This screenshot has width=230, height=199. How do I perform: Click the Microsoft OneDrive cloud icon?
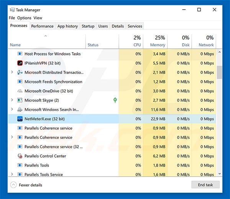[x=20, y=91]
